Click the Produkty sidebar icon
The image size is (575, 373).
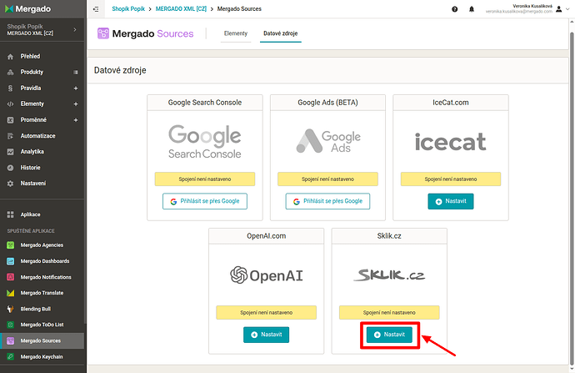point(10,73)
